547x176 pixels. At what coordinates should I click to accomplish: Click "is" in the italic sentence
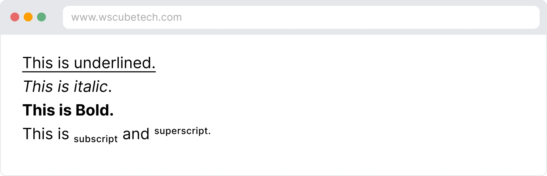point(63,87)
